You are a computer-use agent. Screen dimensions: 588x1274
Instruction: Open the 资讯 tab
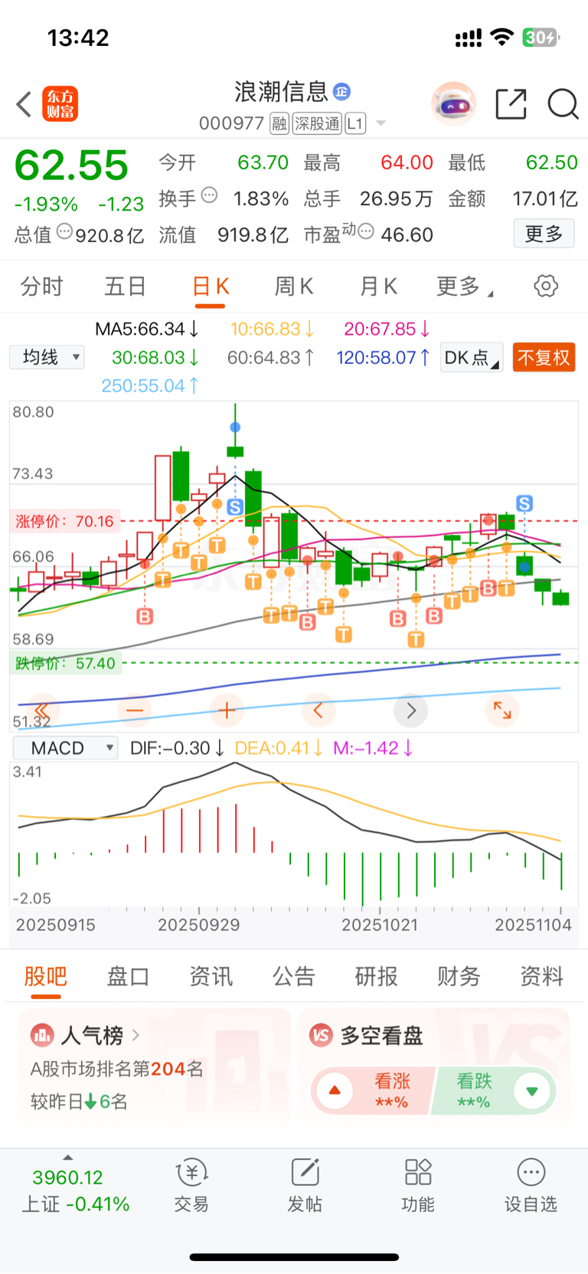tap(211, 976)
